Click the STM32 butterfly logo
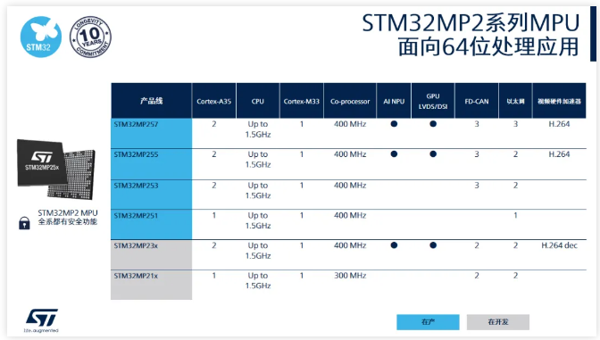Screen dimensions: 600x340 coord(41,37)
